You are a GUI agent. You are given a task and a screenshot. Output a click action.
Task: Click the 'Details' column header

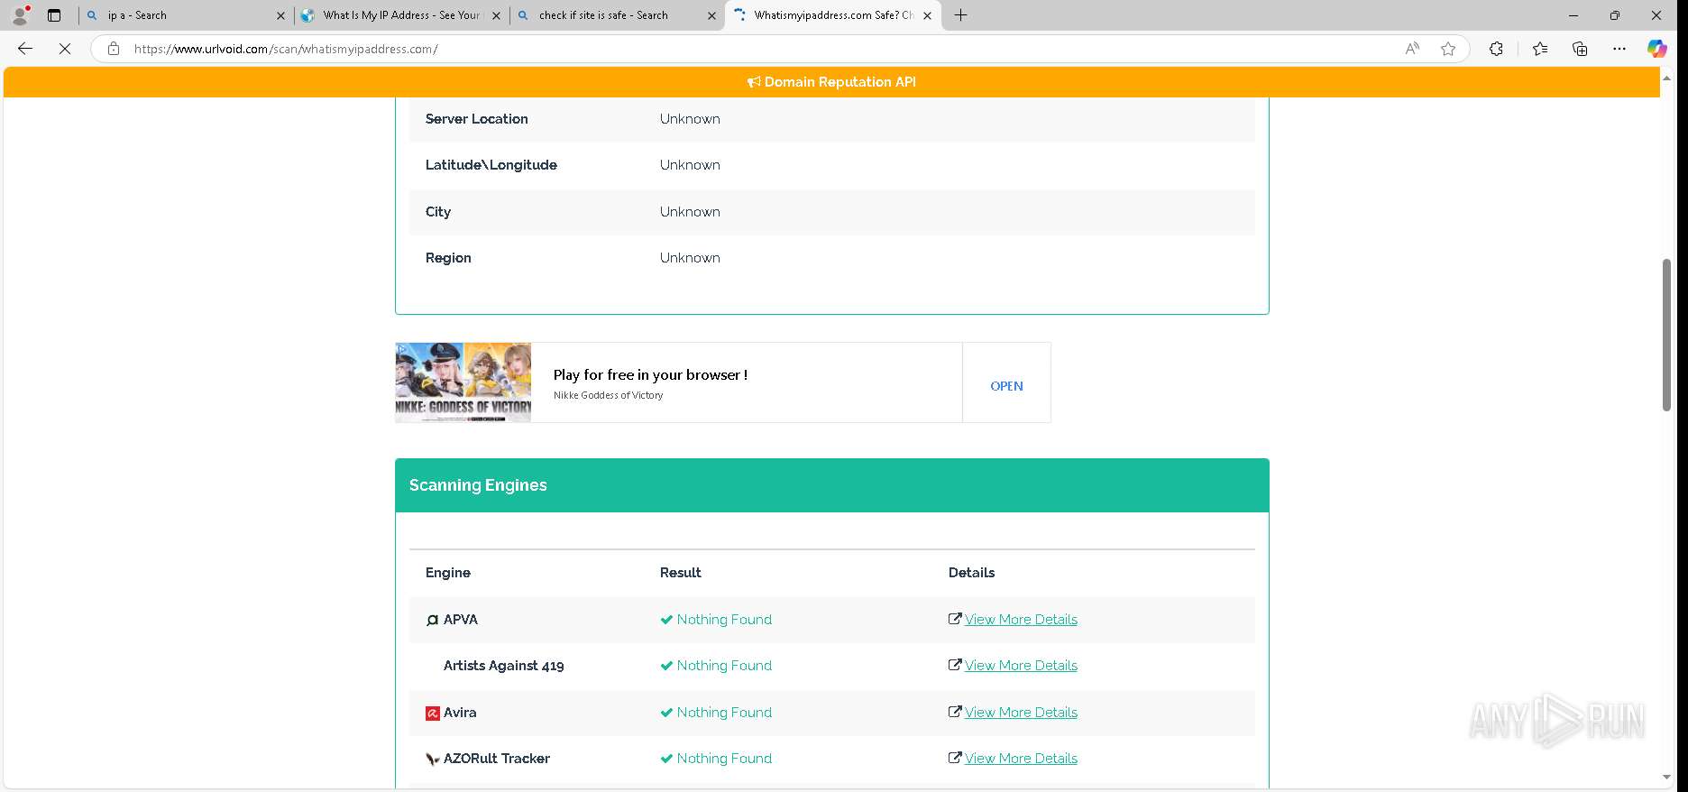[971, 573]
